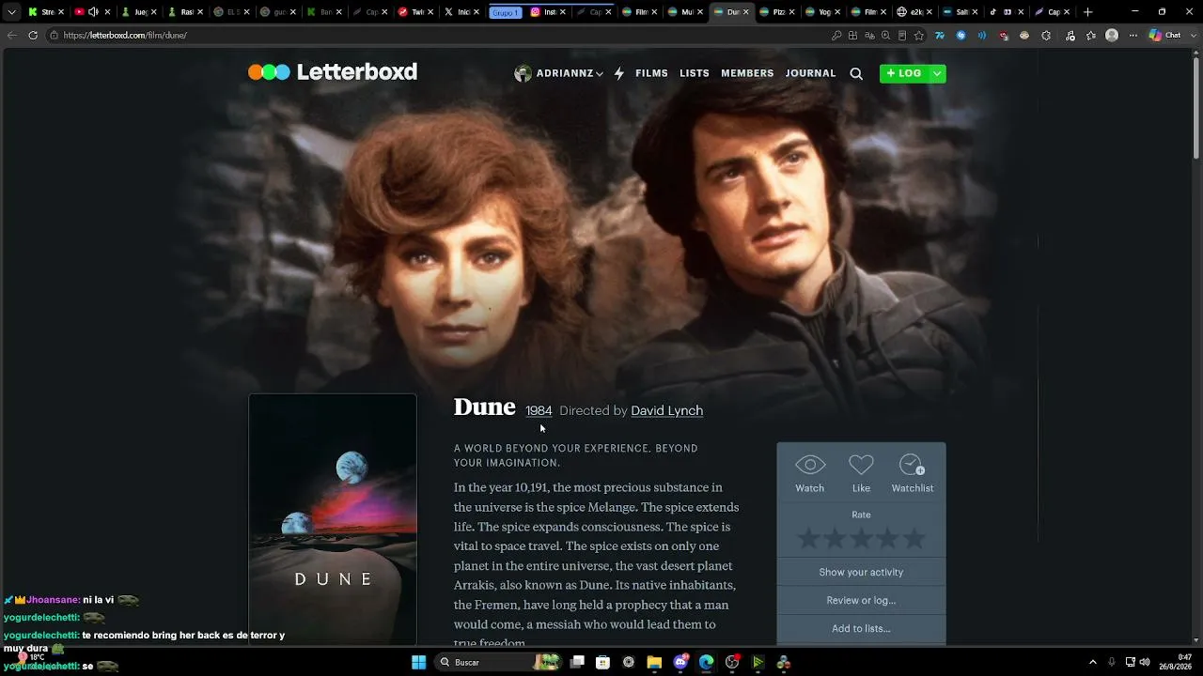This screenshot has width=1203, height=676.
Task: Close the Dune tab
Action: [x=746, y=12]
